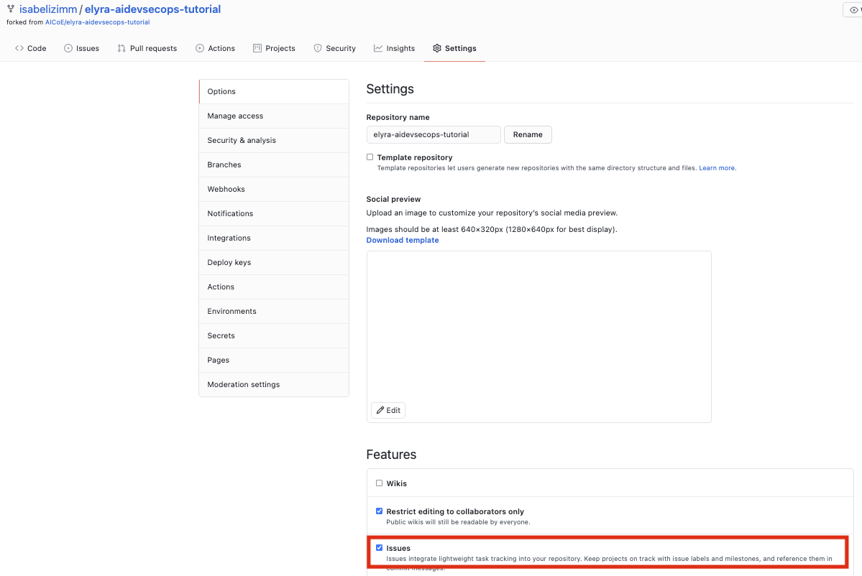Viewport: 862px width, 576px height.
Task: Open the Insights tab
Action: coord(394,48)
